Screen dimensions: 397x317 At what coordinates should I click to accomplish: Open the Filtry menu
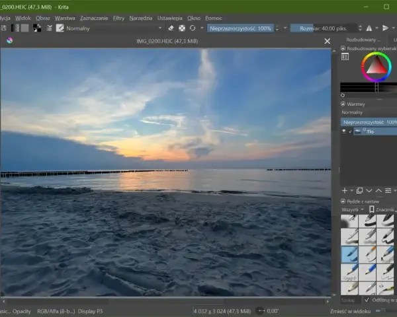pos(118,18)
